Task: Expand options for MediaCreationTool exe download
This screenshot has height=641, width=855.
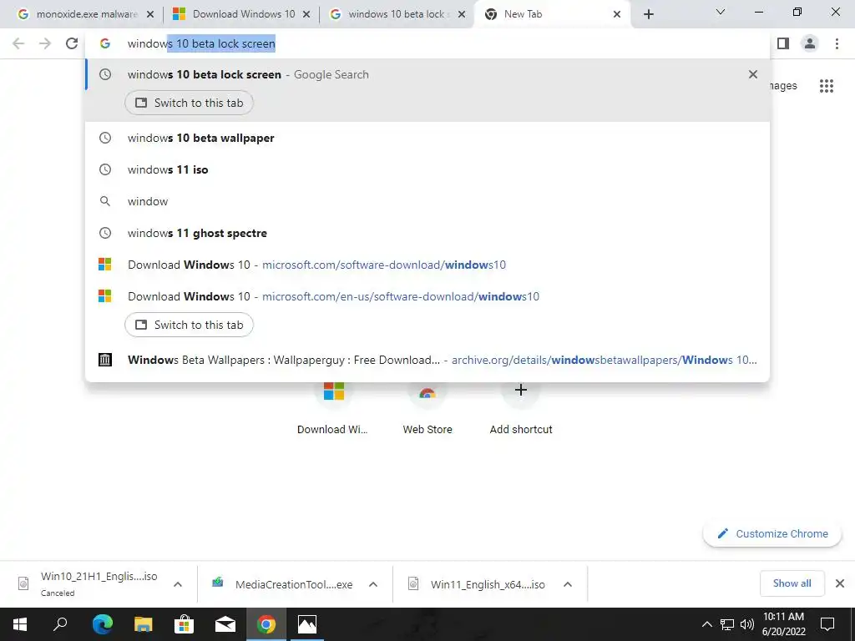Action: (373, 584)
